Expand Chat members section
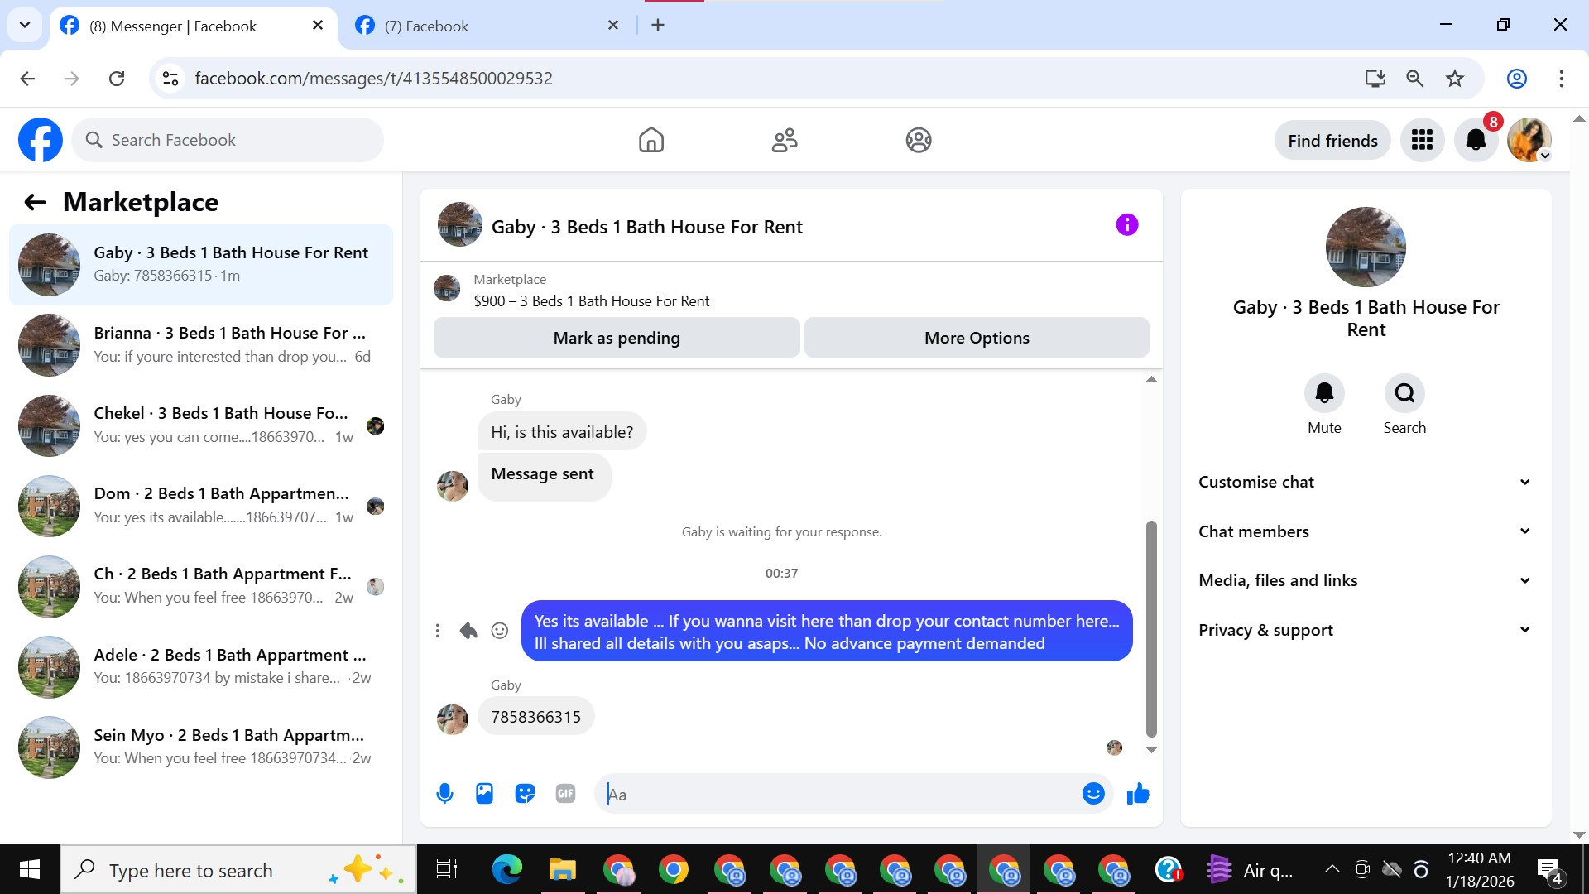Image resolution: width=1589 pixels, height=894 pixels. [x=1364, y=531]
